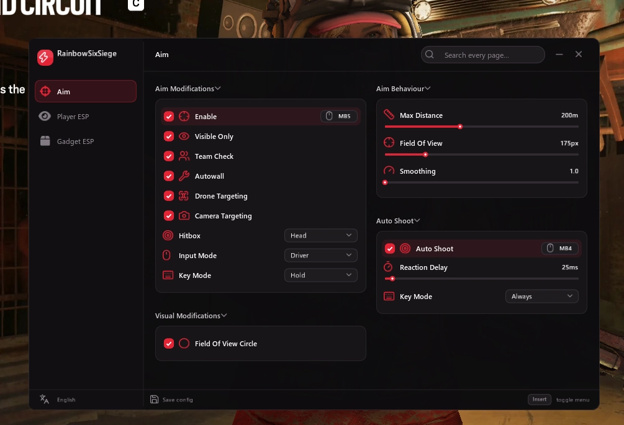This screenshot has width=624, height=425.
Task: Disable the Auto Shoot checkbox
Action: tap(389, 248)
